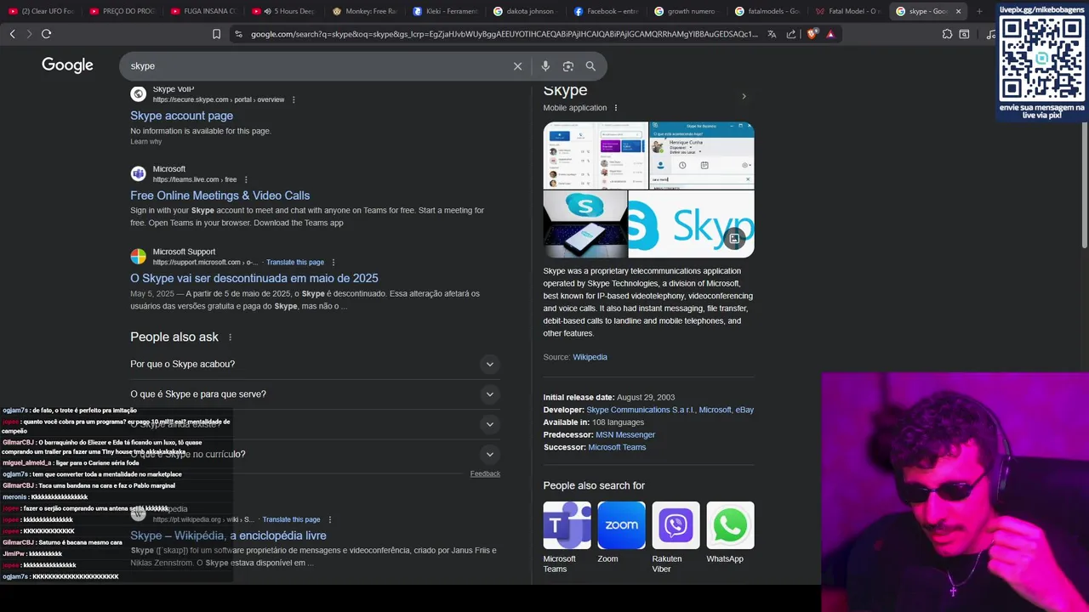Viewport: 1089px width, 612px height.
Task: Open Zoom in People also search for
Action: click(621, 532)
